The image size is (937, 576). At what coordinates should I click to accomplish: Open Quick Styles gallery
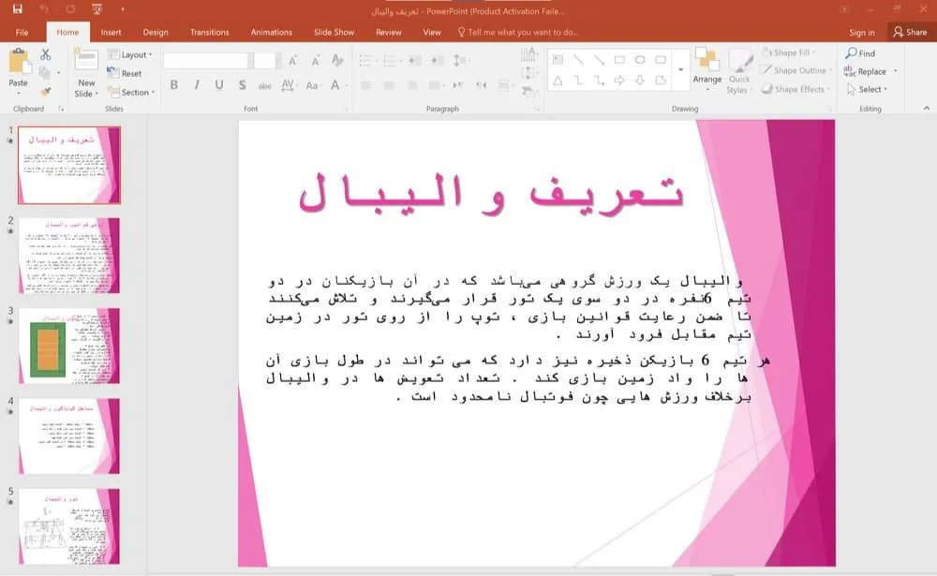pos(740,71)
